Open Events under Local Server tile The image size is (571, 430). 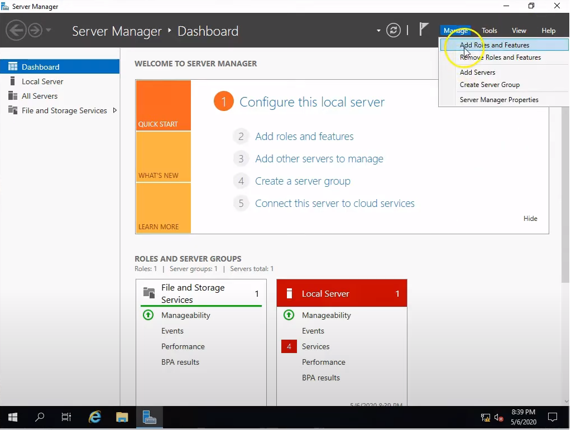click(313, 331)
